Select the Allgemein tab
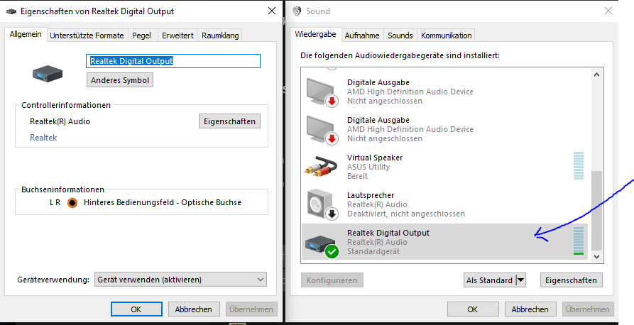Viewport: 634px width, 325px height. (26, 34)
